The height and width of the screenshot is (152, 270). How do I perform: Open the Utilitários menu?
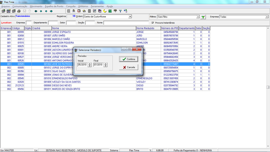[x=83, y=6]
